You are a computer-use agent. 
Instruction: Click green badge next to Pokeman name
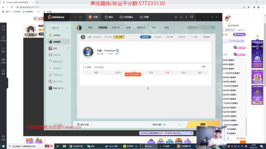tap(117, 51)
